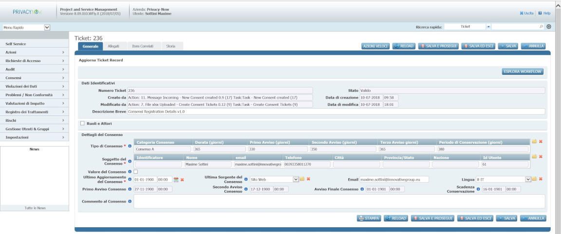Switch to the Allegati tab
Viewport: 561px width, 234px height.
113,46
